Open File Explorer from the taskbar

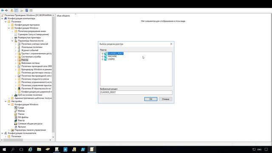coord(39,149)
